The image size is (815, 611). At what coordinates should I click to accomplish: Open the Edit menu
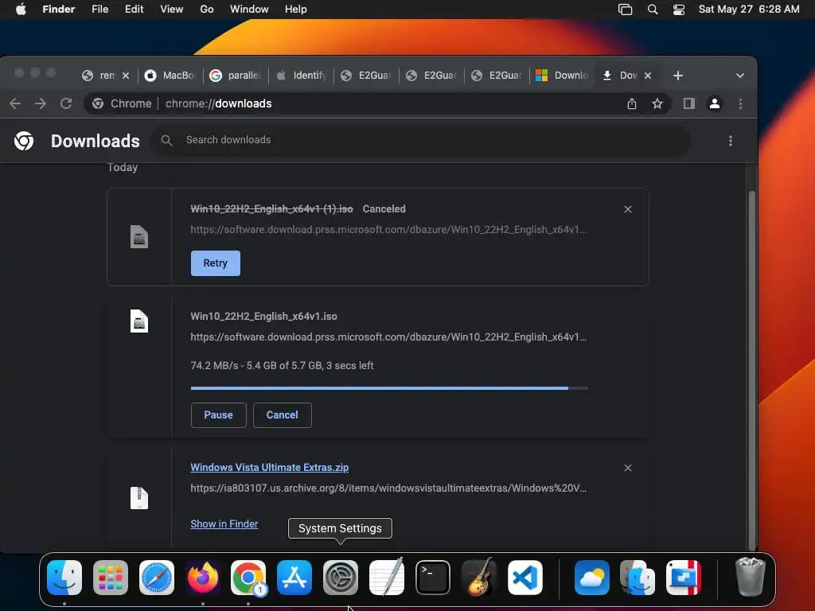click(x=134, y=10)
